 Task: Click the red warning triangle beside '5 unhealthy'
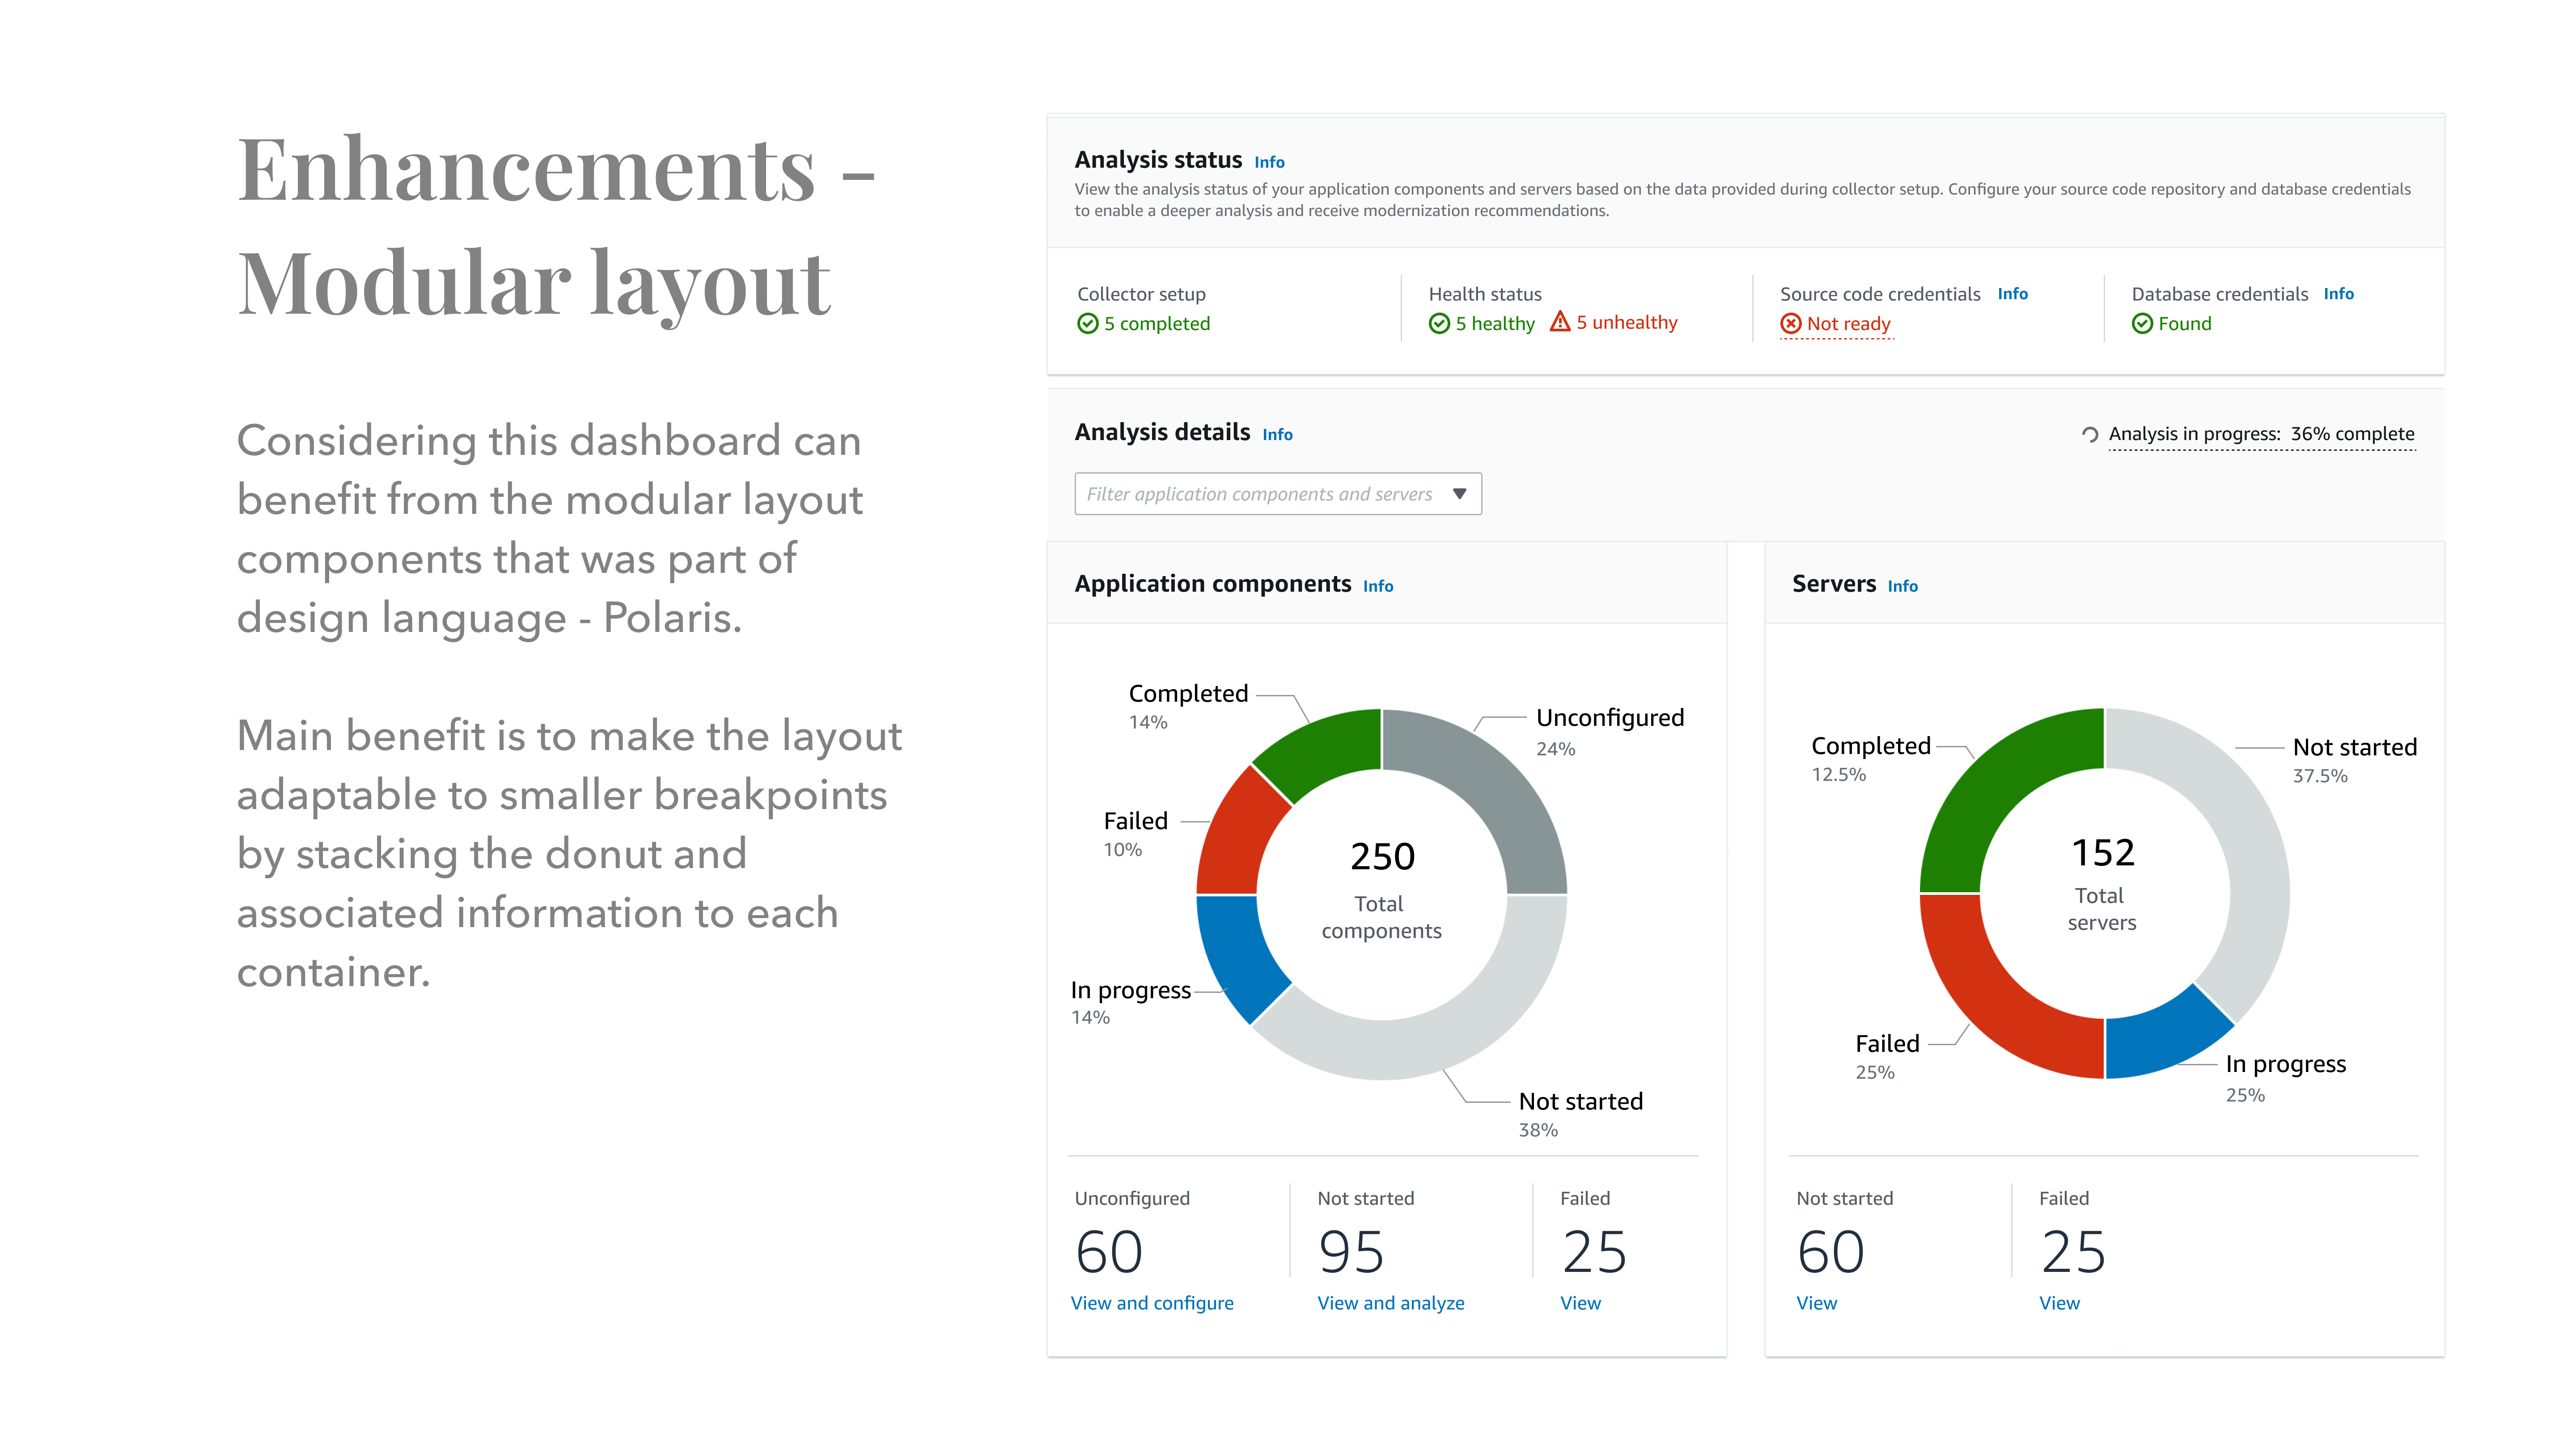(x=1559, y=322)
